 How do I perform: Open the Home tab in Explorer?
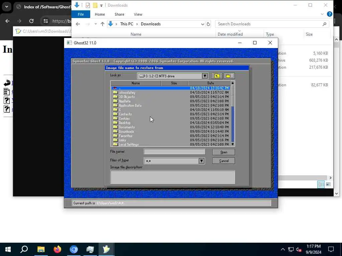pos(100,14)
